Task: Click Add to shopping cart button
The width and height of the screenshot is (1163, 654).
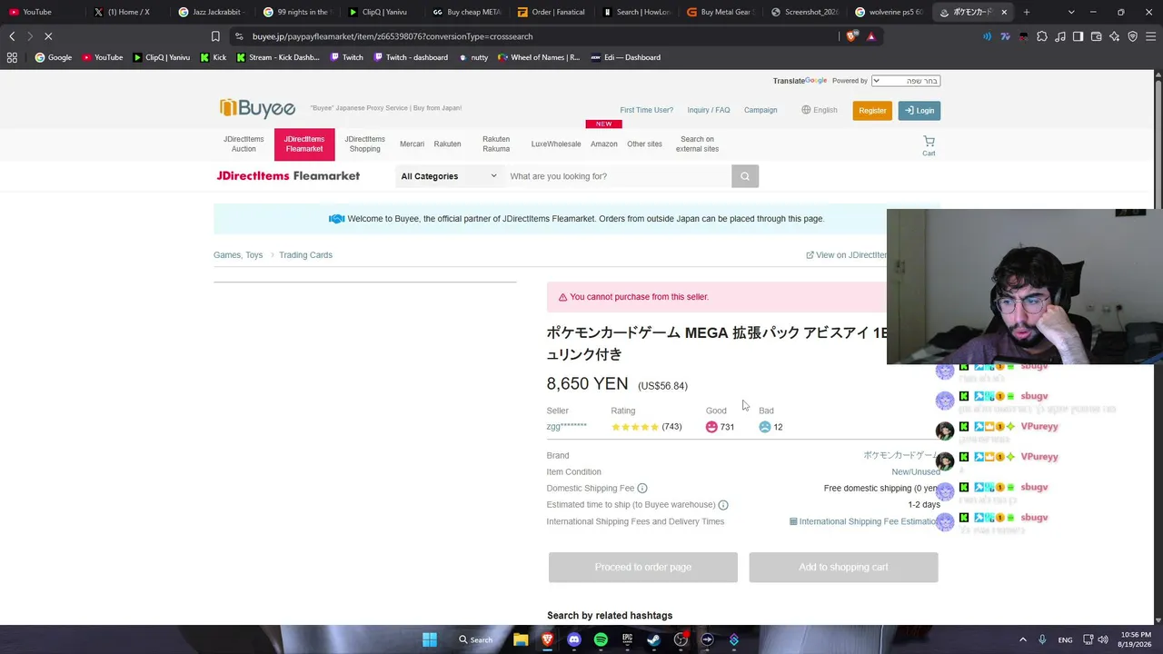Action: click(x=843, y=568)
